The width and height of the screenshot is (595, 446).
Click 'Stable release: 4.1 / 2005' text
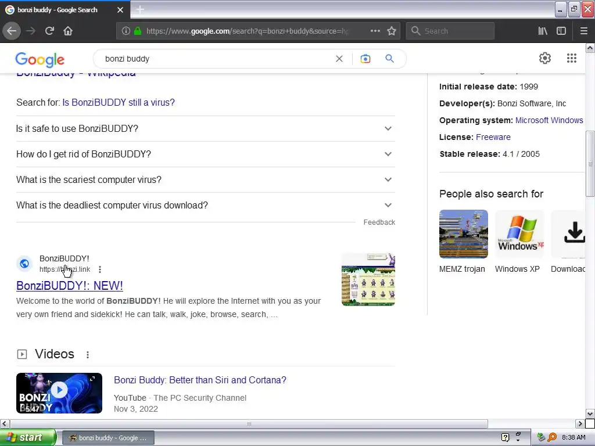(x=489, y=154)
